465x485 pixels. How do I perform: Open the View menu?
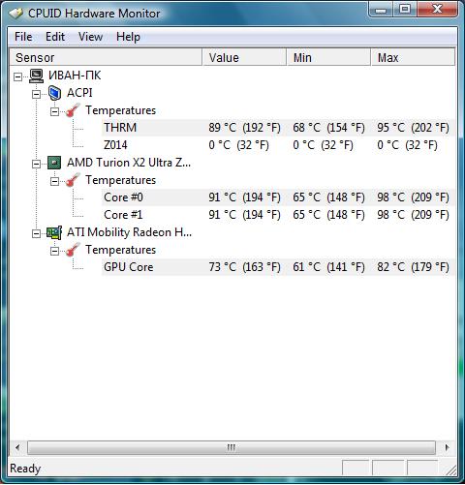pyautogui.click(x=91, y=37)
